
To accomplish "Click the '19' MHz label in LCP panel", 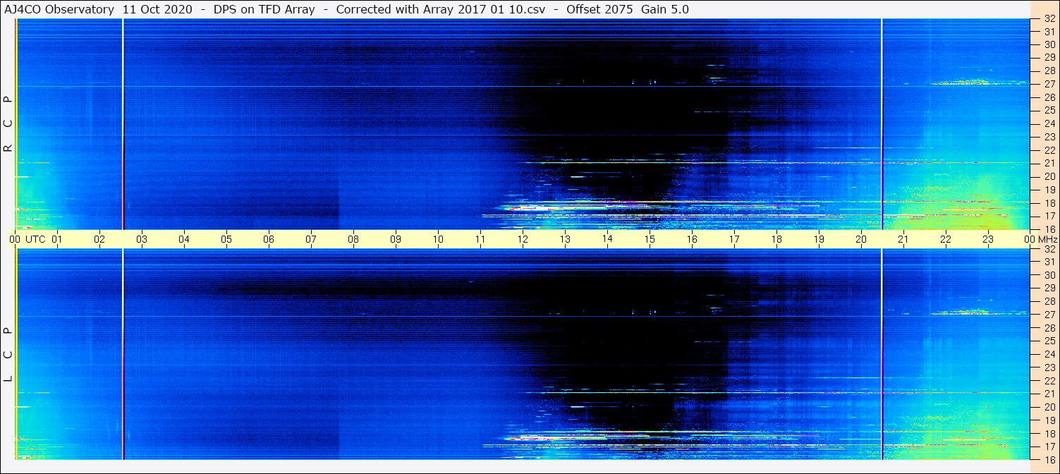I will pyautogui.click(x=1049, y=420).
